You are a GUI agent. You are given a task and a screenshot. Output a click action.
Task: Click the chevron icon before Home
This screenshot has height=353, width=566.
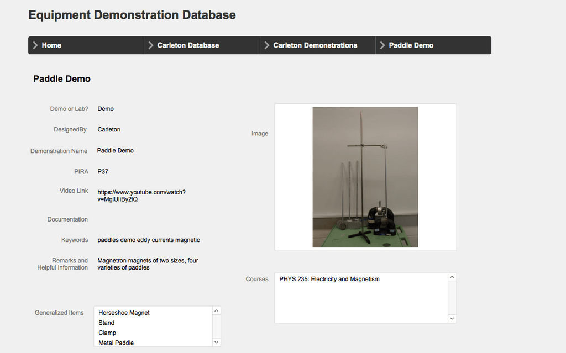[x=34, y=45]
